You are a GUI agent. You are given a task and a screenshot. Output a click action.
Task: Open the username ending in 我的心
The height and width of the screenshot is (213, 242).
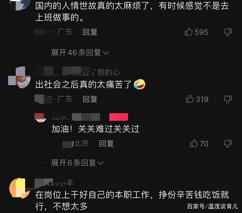(x=77, y=72)
